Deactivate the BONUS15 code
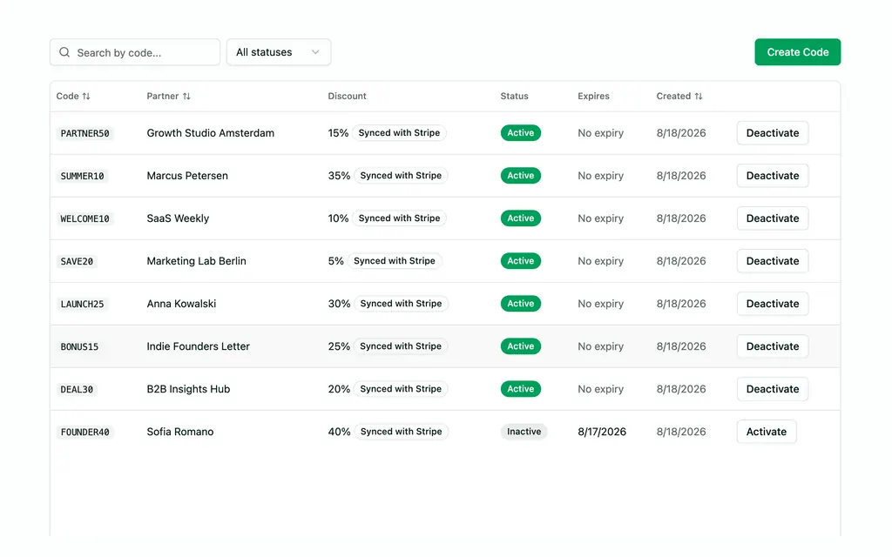892x557 pixels. 773,346
